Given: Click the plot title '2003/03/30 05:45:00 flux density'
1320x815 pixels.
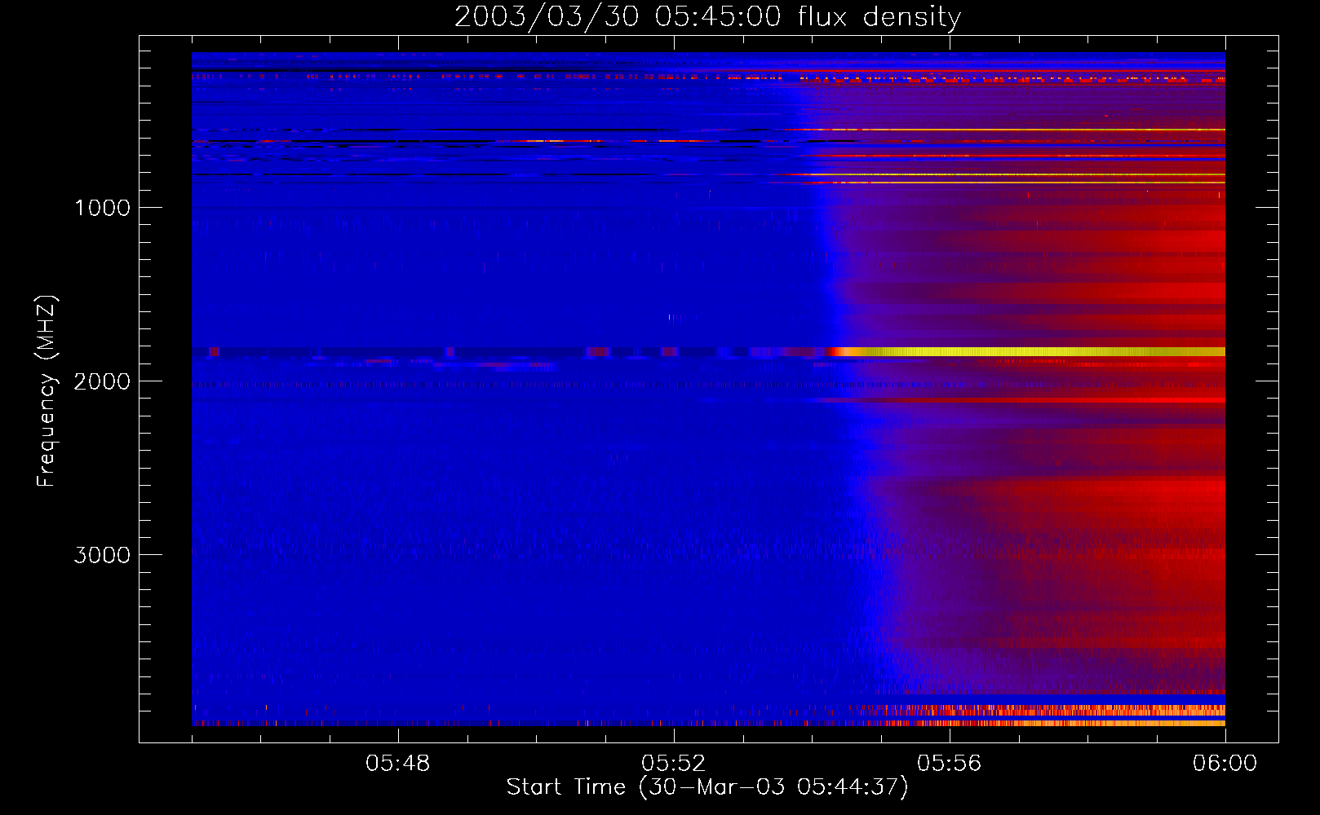Looking at the screenshot, I should click(x=707, y=16).
